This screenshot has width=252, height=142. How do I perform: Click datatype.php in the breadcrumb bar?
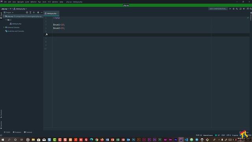20,9
